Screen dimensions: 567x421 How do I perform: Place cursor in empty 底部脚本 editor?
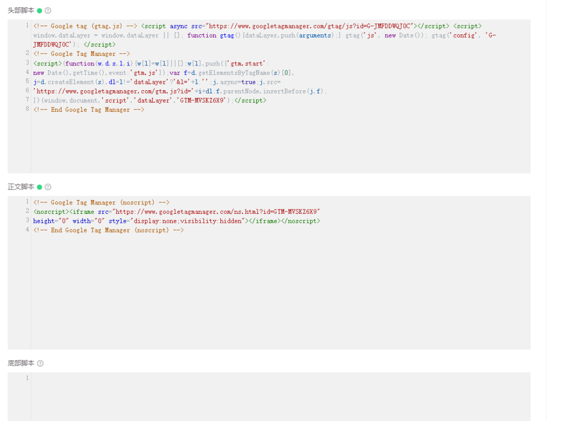pos(277,396)
